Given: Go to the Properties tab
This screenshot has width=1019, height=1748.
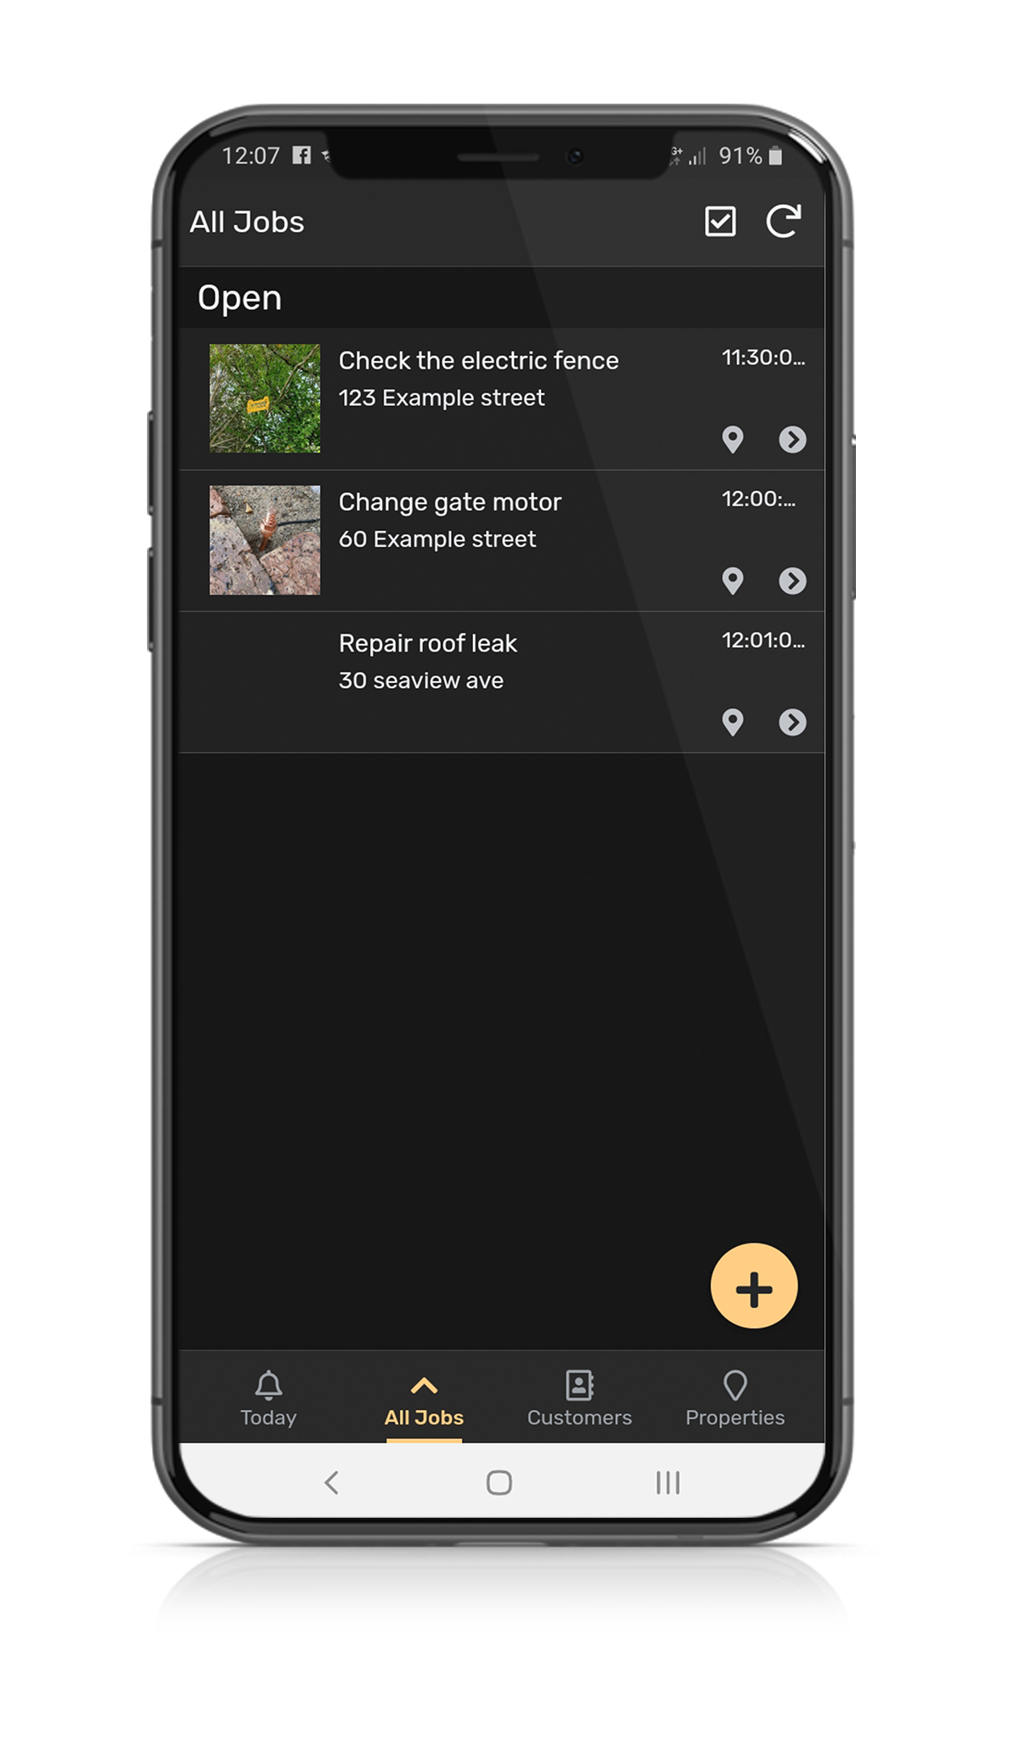Looking at the screenshot, I should tap(735, 1398).
